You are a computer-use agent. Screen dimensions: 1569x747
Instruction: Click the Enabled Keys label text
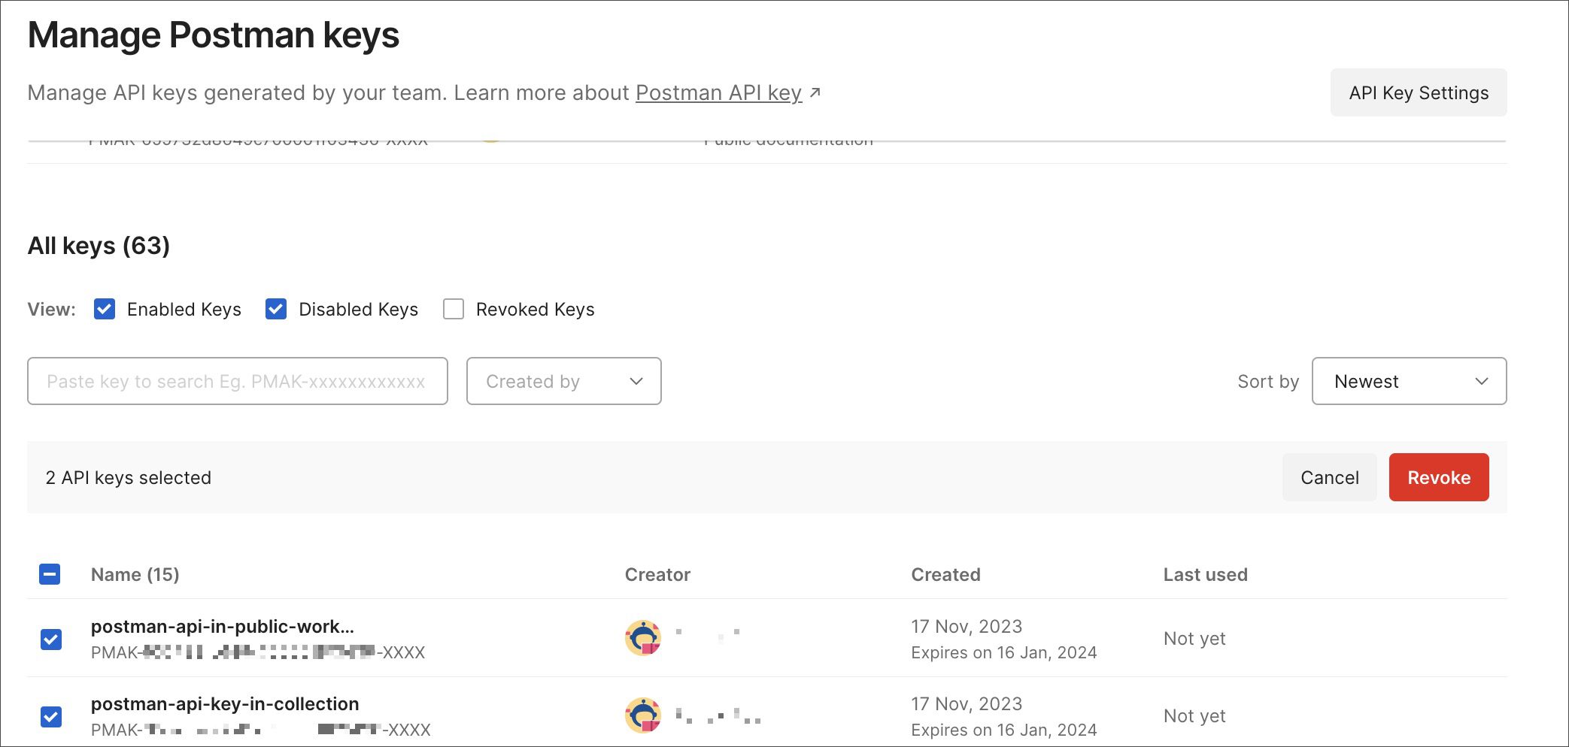[184, 309]
